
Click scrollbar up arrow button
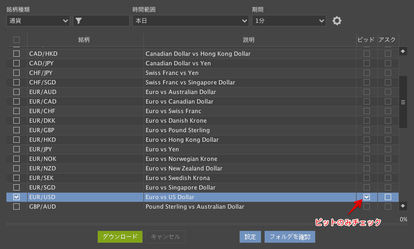coord(403,51)
